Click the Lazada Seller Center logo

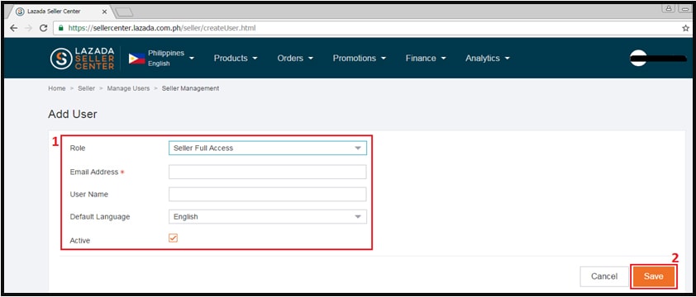tap(82, 59)
